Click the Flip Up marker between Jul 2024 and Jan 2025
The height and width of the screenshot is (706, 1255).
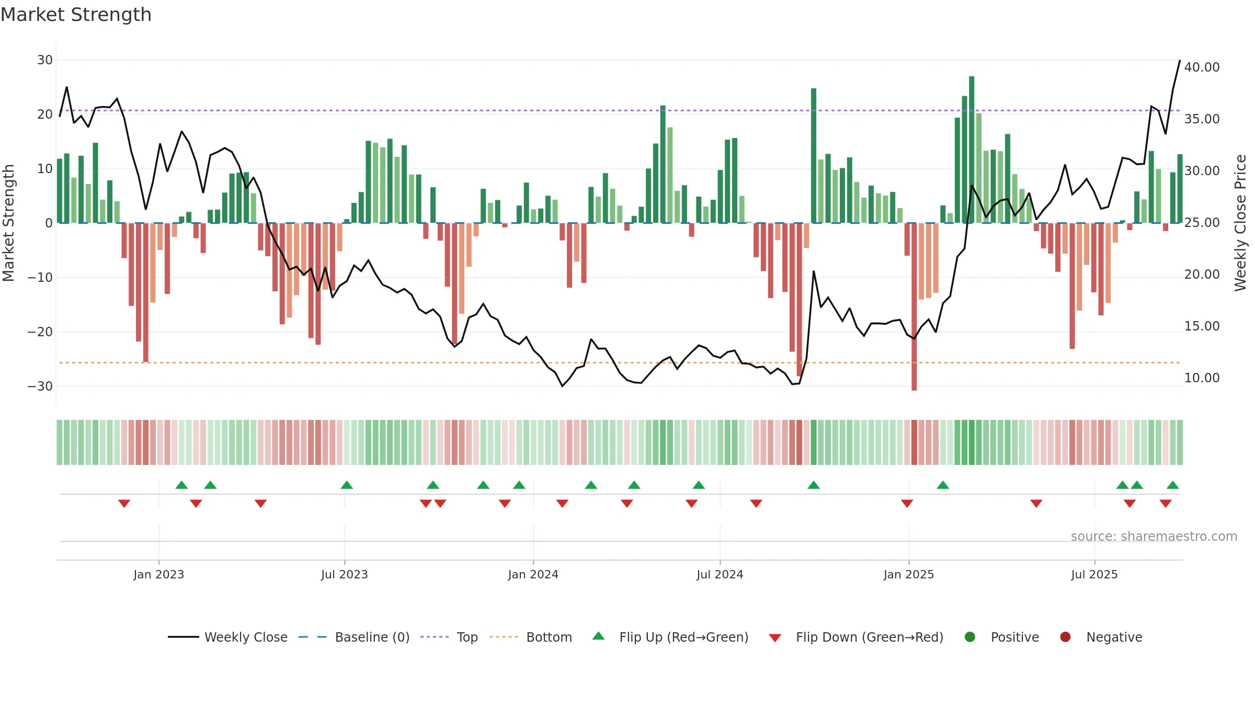[814, 485]
